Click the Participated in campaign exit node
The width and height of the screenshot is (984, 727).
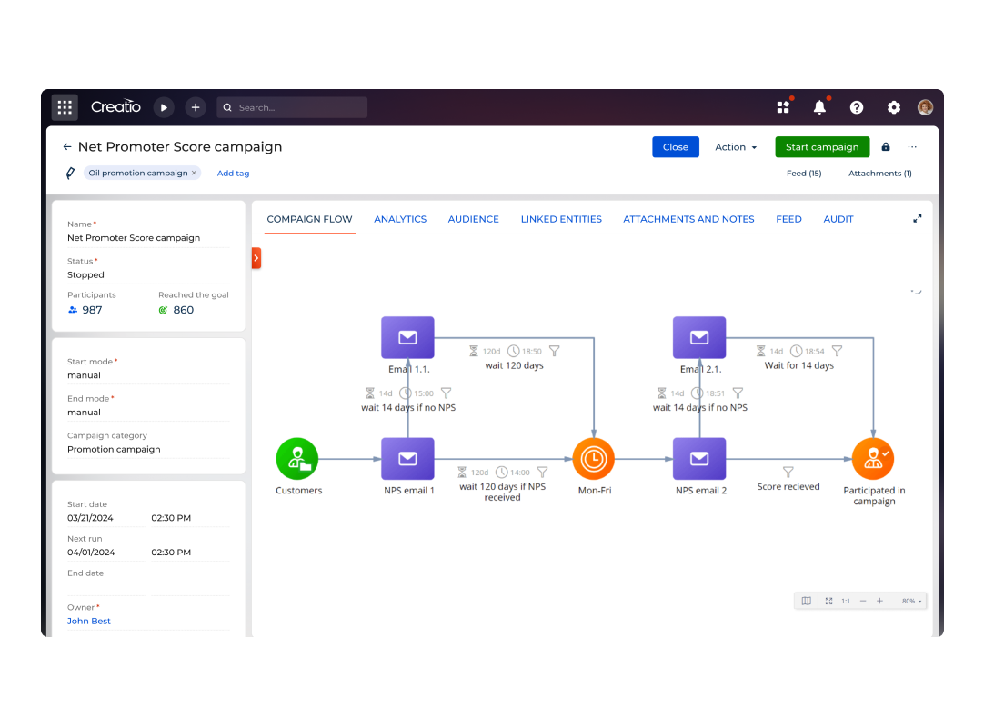click(x=873, y=458)
